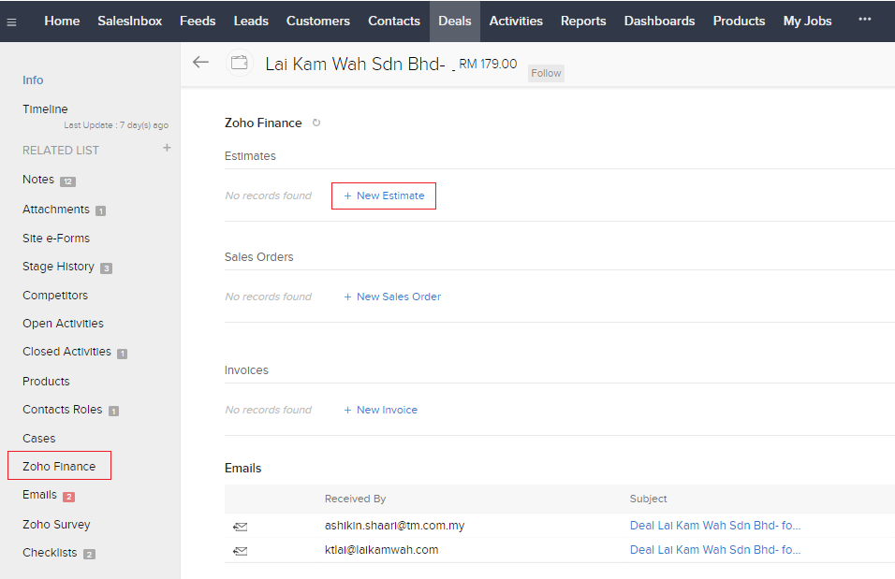This screenshot has height=579, width=895.
Task: Click the back arrow icon
Action: pyautogui.click(x=200, y=63)
